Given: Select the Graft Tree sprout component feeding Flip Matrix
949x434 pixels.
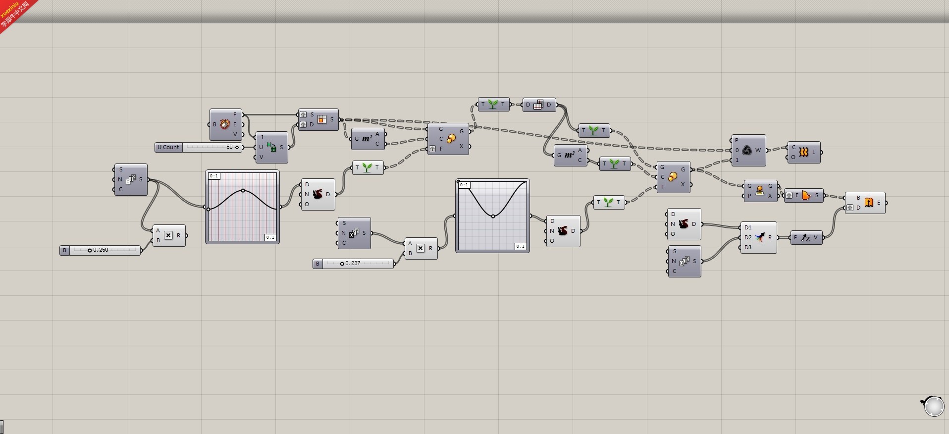Looking at the screenshot, I should (493, 104).
